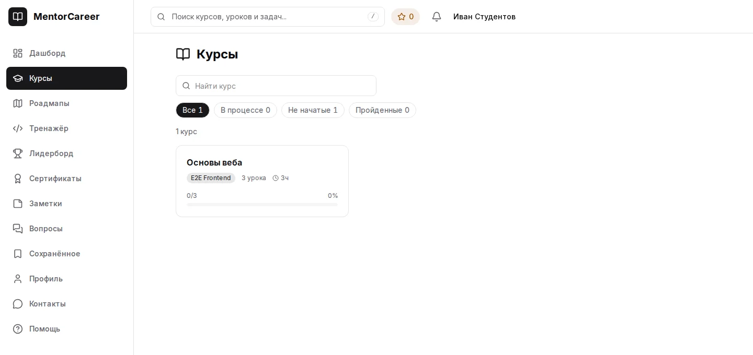Go to Сохранённое in the sidebar
Viewport: 753px width, 355px height.
click(66, 254)
